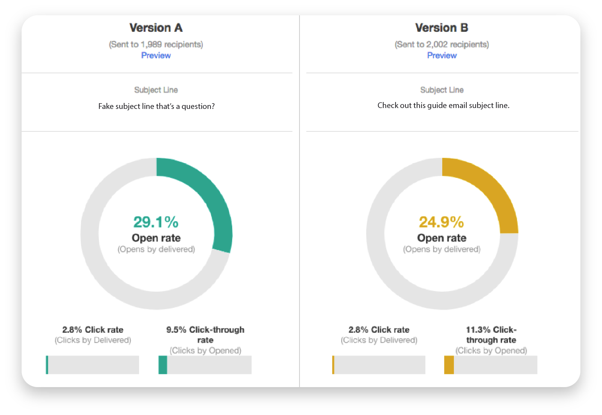Click Version A's 2.8% click rate bar

(93, 365)
